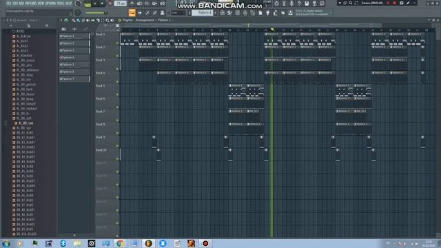Screen dimensions: 441x248
Task: Select Pattern 1 in the picker panel
Action: pos(74,37)
